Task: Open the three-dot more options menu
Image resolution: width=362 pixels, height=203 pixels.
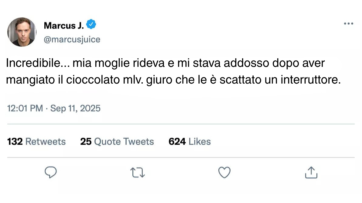Action: coord(348,24)
